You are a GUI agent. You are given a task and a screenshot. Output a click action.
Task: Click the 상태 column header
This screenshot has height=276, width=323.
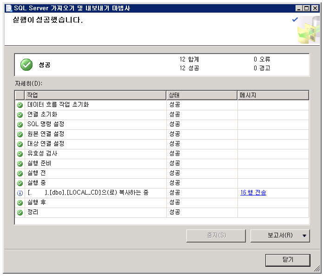click(x=202, y=95)
